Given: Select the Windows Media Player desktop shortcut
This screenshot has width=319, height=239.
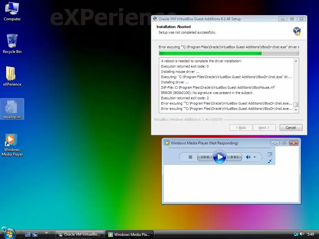Looking at the screenshot, I should 12,145.
